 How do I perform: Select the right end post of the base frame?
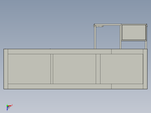(145, 69)
